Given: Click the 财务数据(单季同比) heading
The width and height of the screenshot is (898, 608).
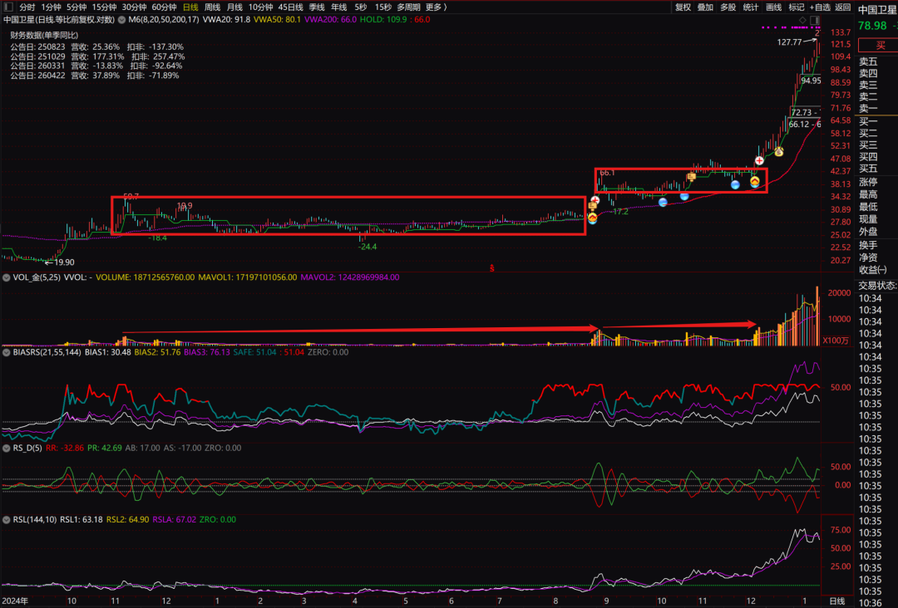Looking at the screenshot, I should point(44,36).
